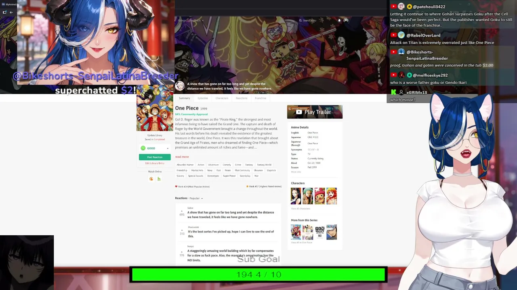Select the Swordplay tag

(x=245, y=176)
